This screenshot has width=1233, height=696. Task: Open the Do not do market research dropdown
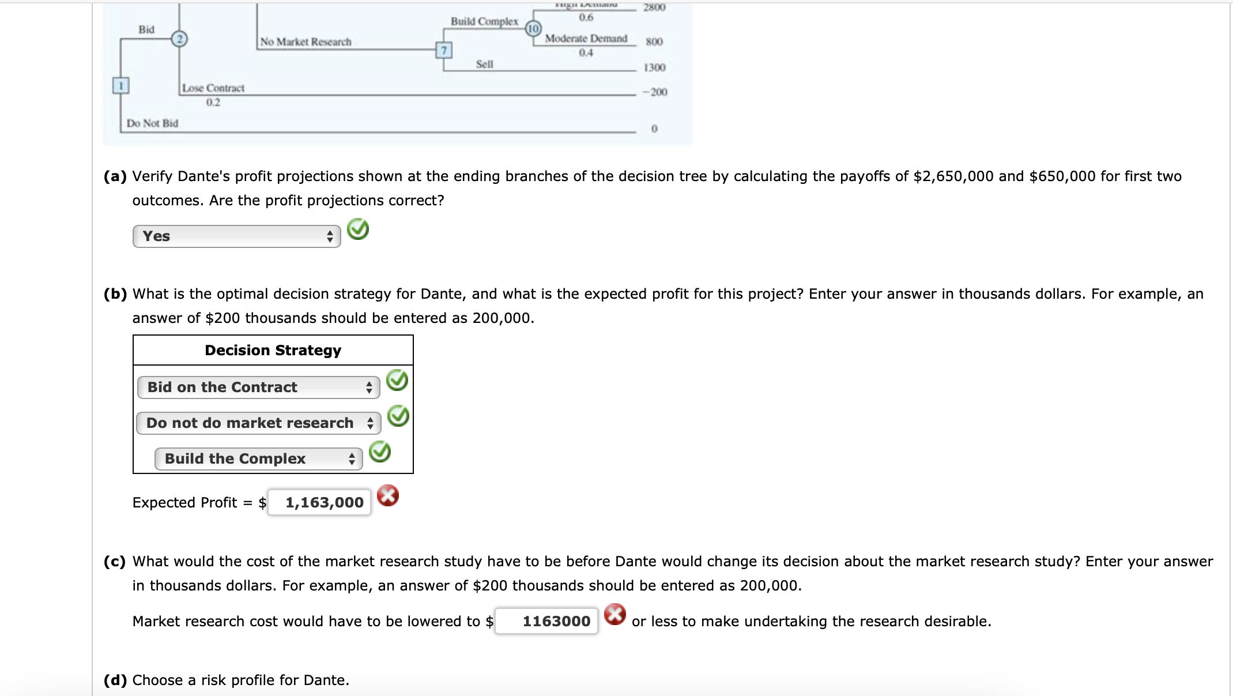258,423
